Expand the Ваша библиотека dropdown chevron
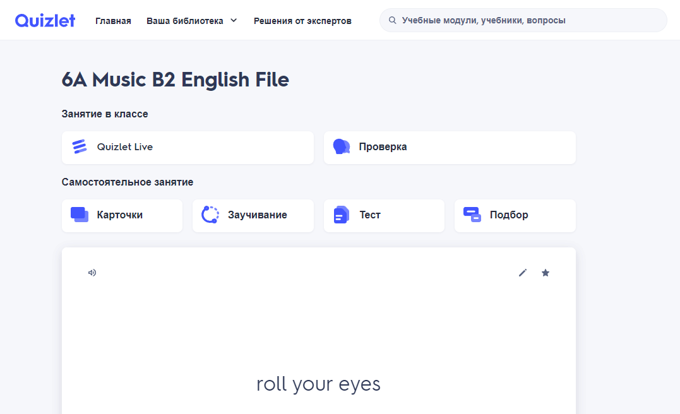 234,20
